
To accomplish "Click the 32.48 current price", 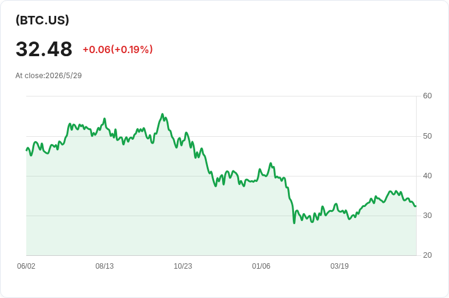I will click(44, 49).
